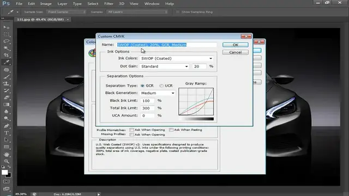
Task: Open the Select menu
Action: pyautogui.click(x=93, y=4)
